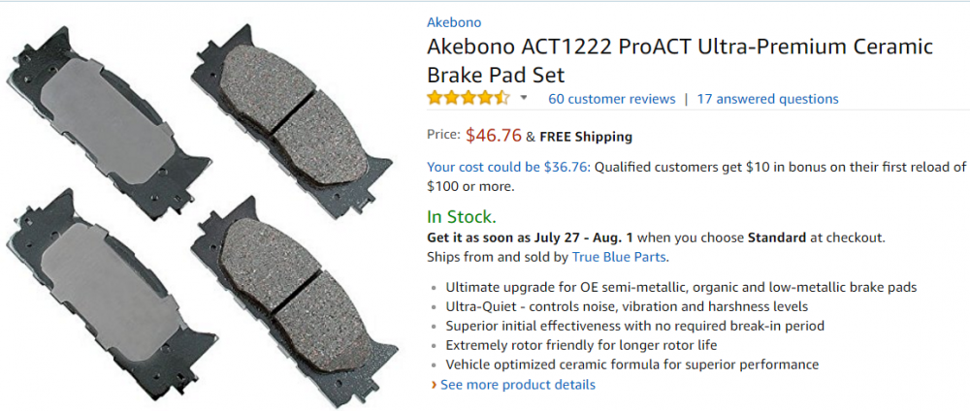Click the star rating icons
Screen dimensions: 970x411
[468, 98]
